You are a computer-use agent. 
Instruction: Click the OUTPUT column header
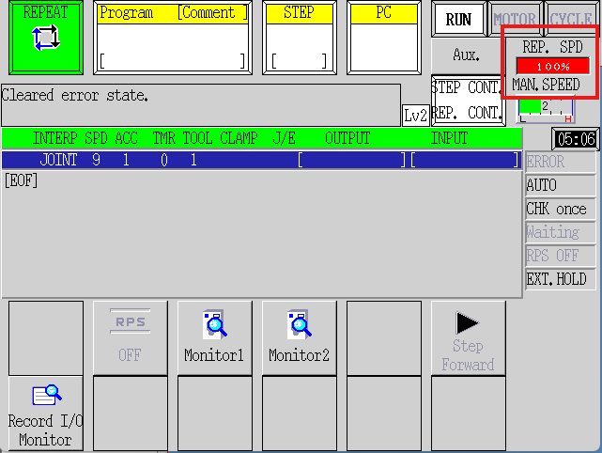coord(347,138)
